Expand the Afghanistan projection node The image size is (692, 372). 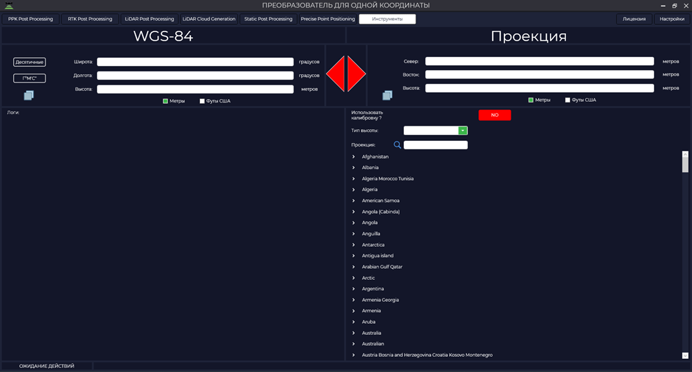click(x=354, y=157)
